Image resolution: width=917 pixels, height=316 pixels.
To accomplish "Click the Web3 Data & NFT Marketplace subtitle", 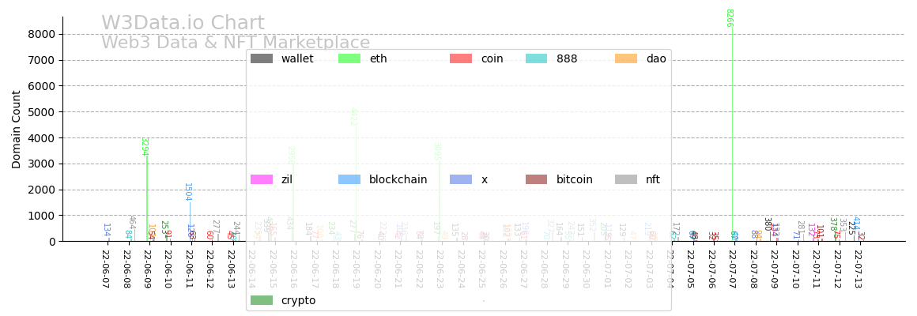I will (x=236, y=43).
